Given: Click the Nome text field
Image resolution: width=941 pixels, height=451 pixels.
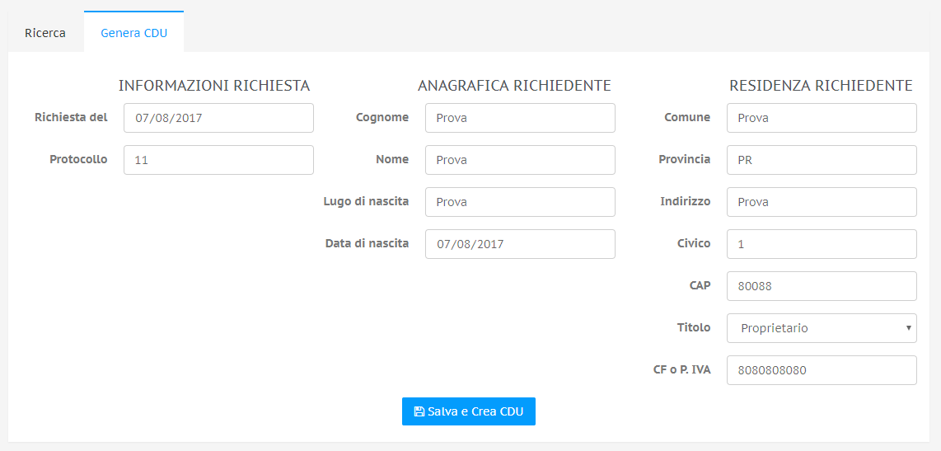Looking at the screenshot, I should pyautogui.click(x=520, y=160).
